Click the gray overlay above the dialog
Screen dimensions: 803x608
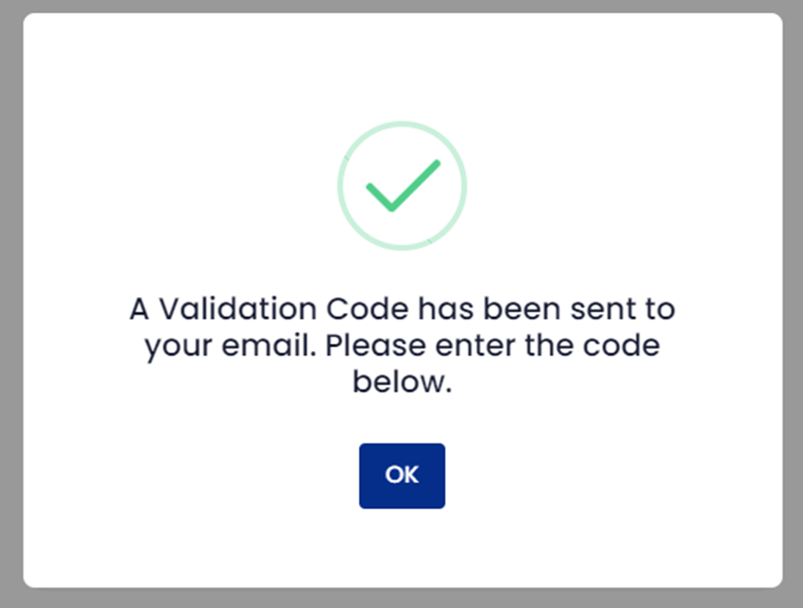tap(402, 7)
